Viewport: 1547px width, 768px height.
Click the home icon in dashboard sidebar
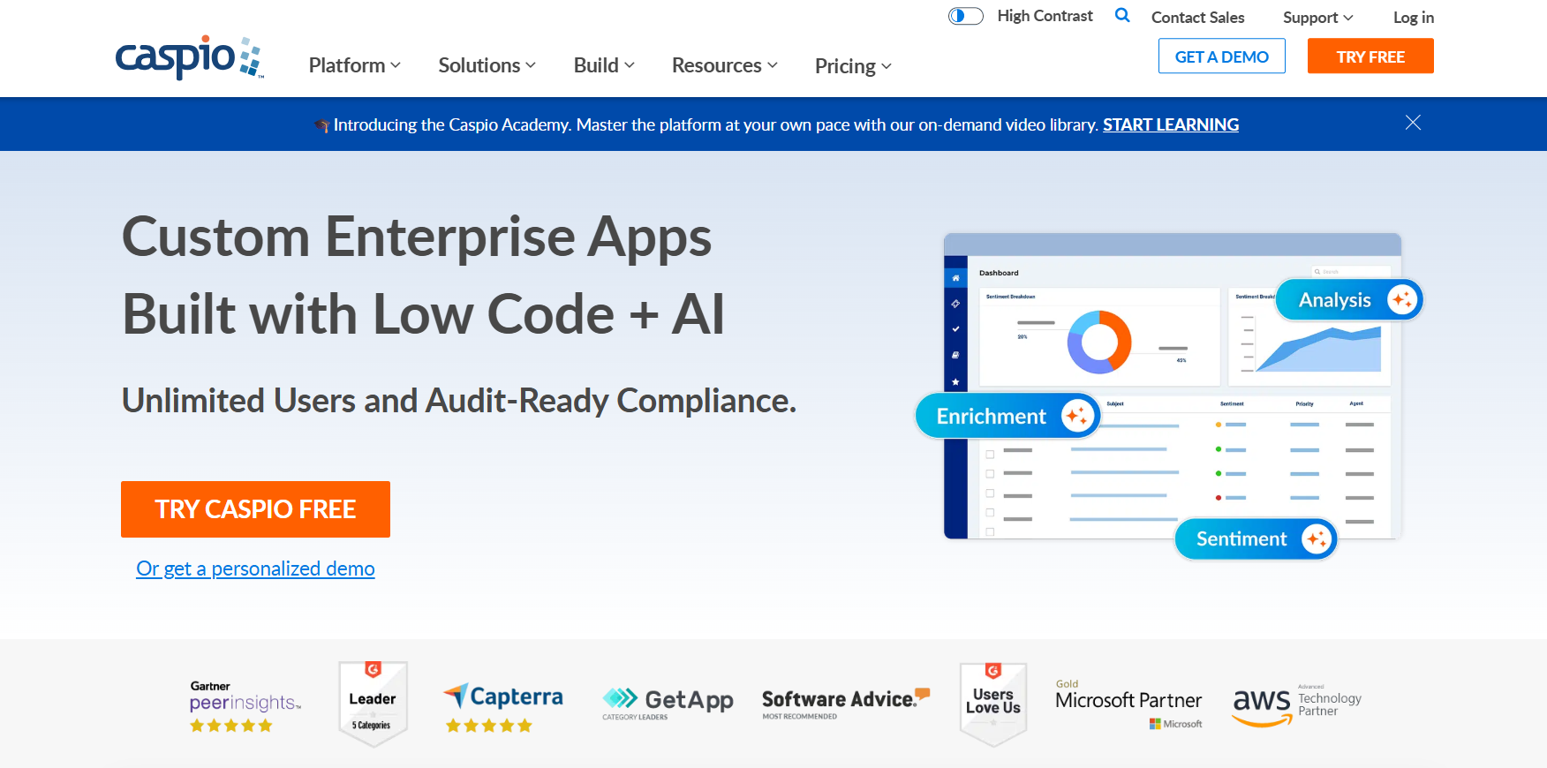tap(955, 278)
